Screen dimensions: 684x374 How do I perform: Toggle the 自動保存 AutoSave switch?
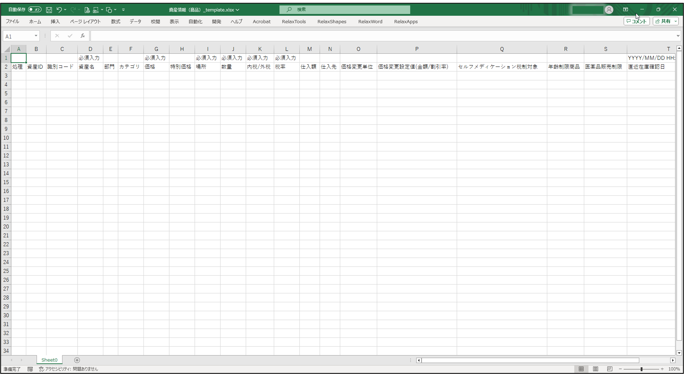(35, 9)
